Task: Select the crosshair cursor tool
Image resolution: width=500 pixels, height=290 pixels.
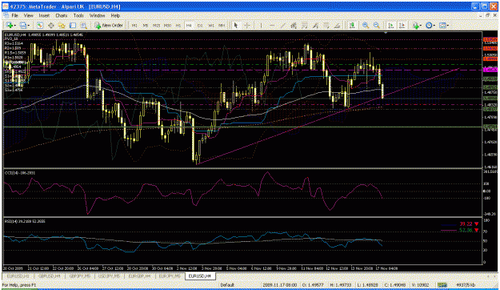Action: [x=247, y=25]
